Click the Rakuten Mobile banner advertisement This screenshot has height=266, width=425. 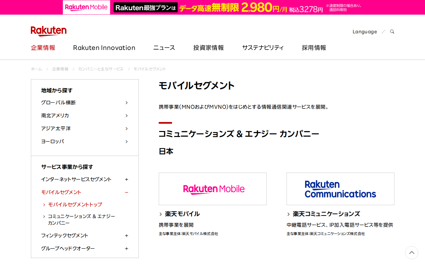point(212,7)
